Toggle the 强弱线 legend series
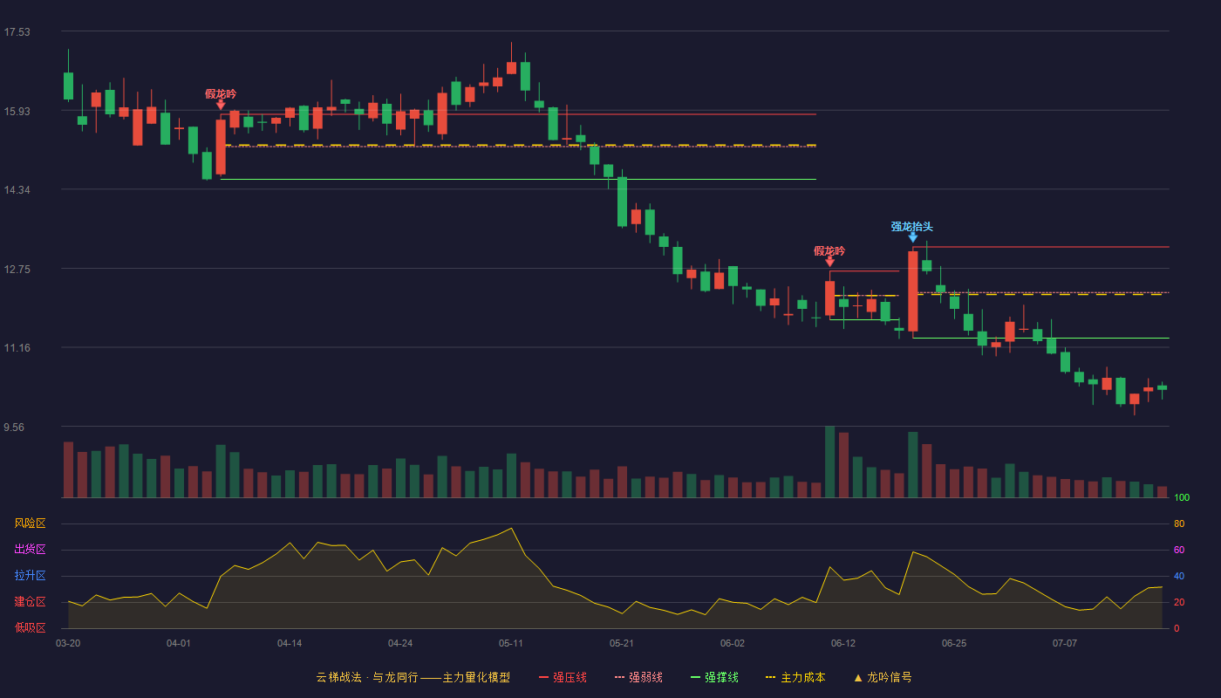Image resolution: width=1221 pixels, height=698 pixels. tap(638, 677)
